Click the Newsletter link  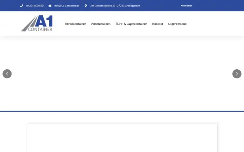point(186,6)
